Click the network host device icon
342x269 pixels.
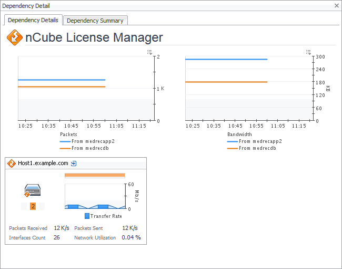(33, 190)
